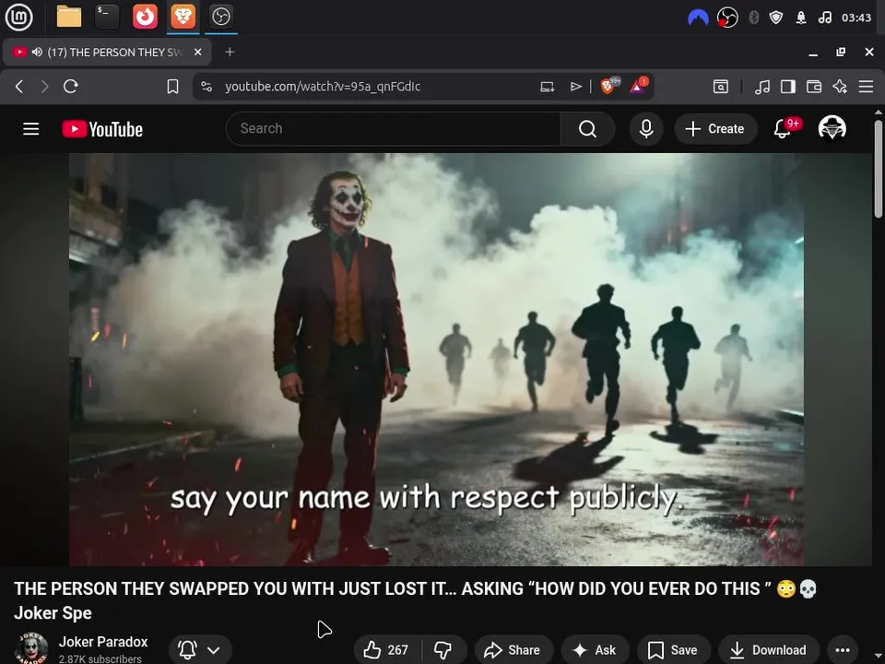
Task: Select the YouTube video tab
Action: (x=107, y=53)
